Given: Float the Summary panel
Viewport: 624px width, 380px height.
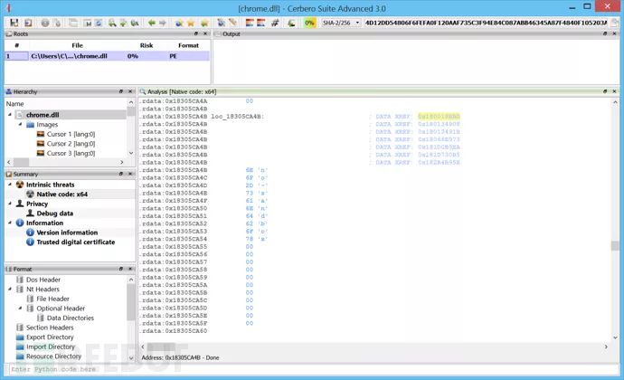Looking at the screenshot, I should pos(120,174).
